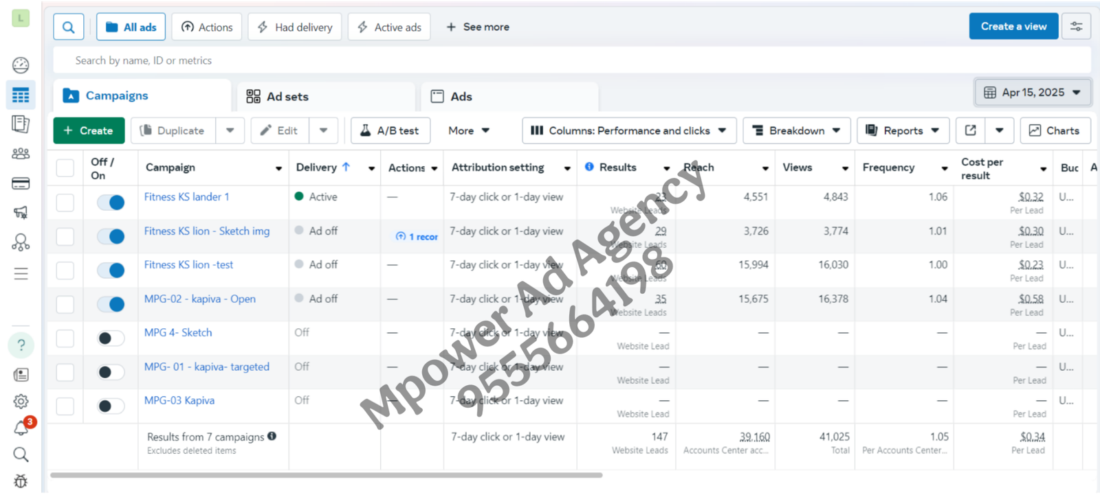The width and height of the screenshot is (1100, 495).
Task: Open Columns: Performance and clicks dropdown
Action: tap(629, 130)
